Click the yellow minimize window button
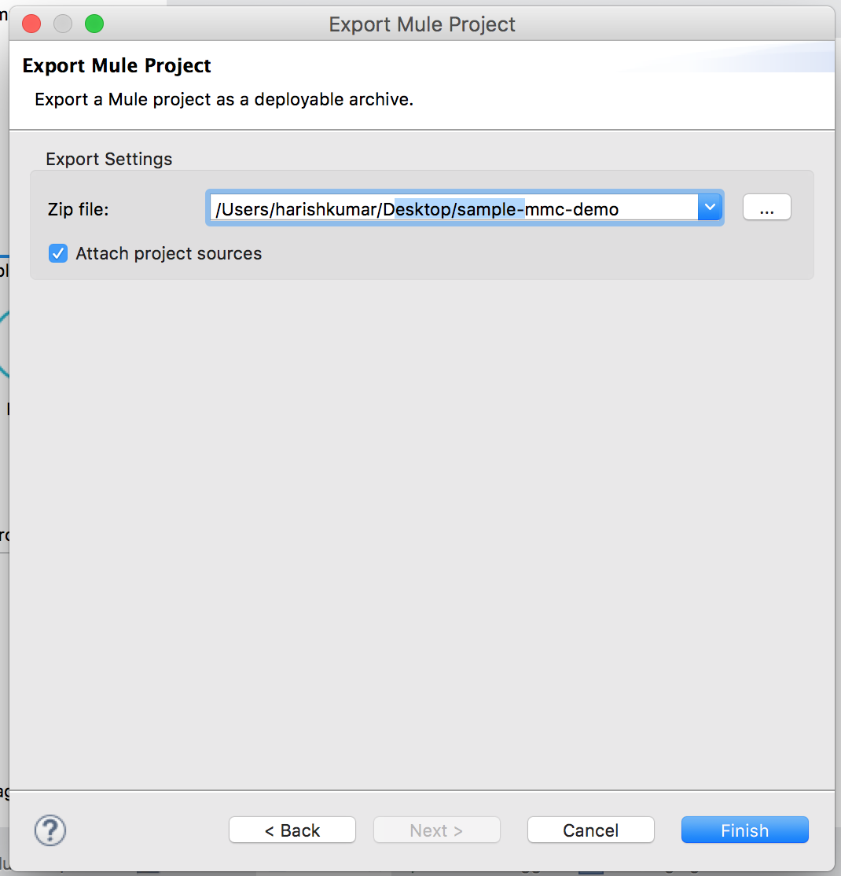 pyautogui.click(x=63, y=24)
